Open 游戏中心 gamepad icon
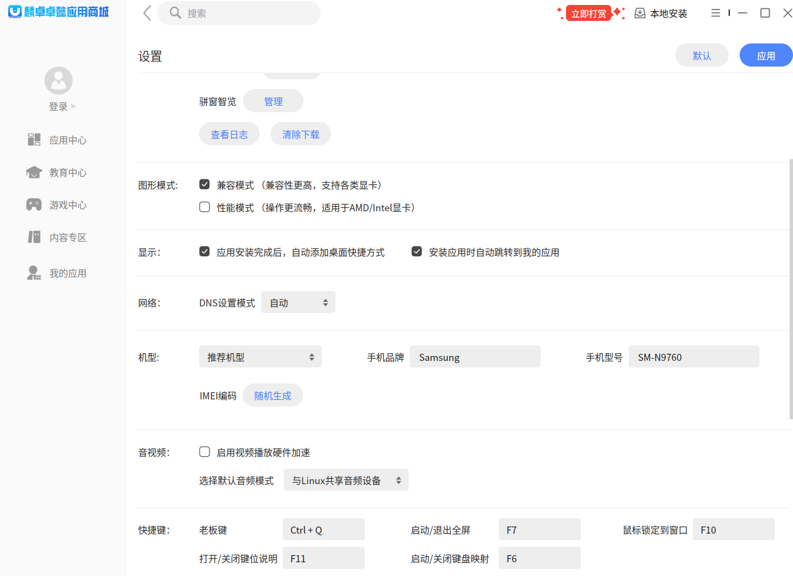The width and height of the screenshot is (793, 576). (34, 205)
